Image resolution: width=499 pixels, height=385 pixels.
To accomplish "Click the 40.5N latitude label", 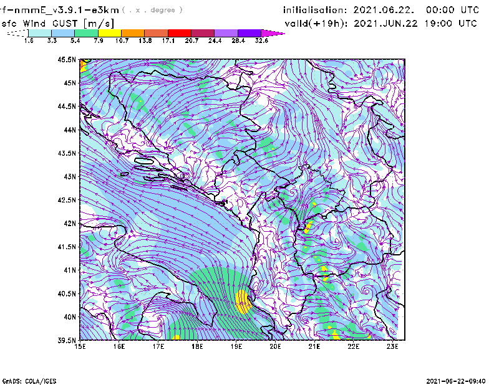I will pos(67,293).
